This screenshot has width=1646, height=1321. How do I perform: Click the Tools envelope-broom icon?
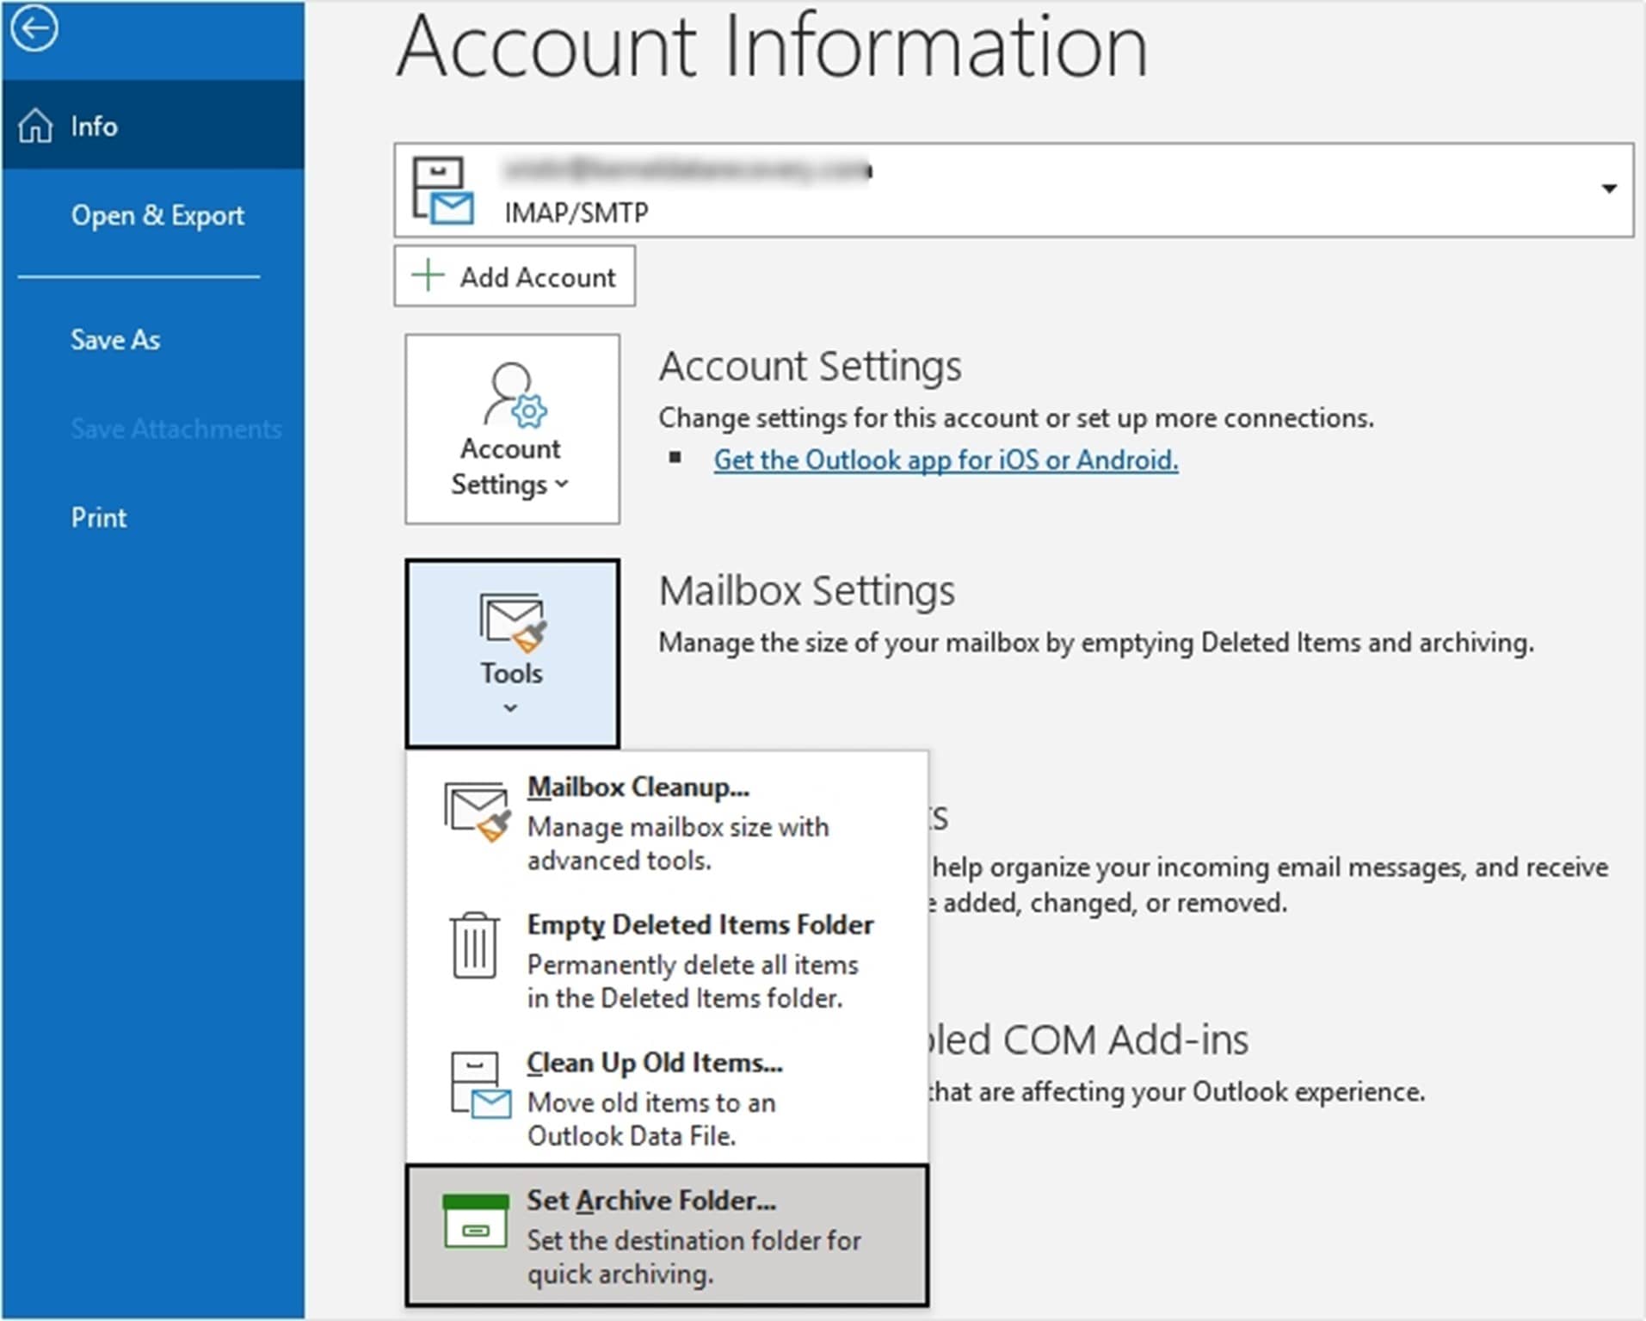point(513,622)
